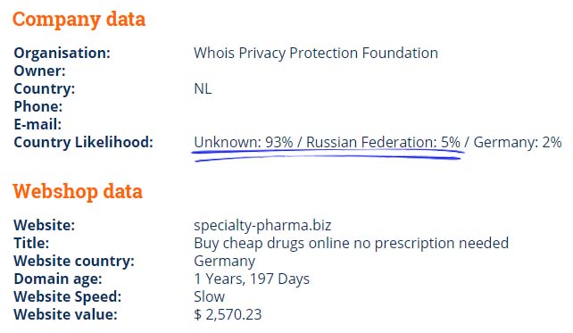Image resolution: width=573 pixels, height=333 pixels.
Task: Click the $ 2,570.23 website value
Action: pos(228,314)
